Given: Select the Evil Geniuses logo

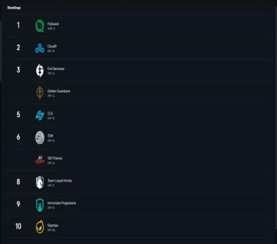Looking at the screenshot, I should tap(40, 70).
